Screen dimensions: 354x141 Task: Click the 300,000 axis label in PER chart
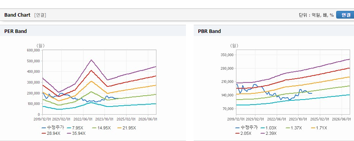(33, 83)
